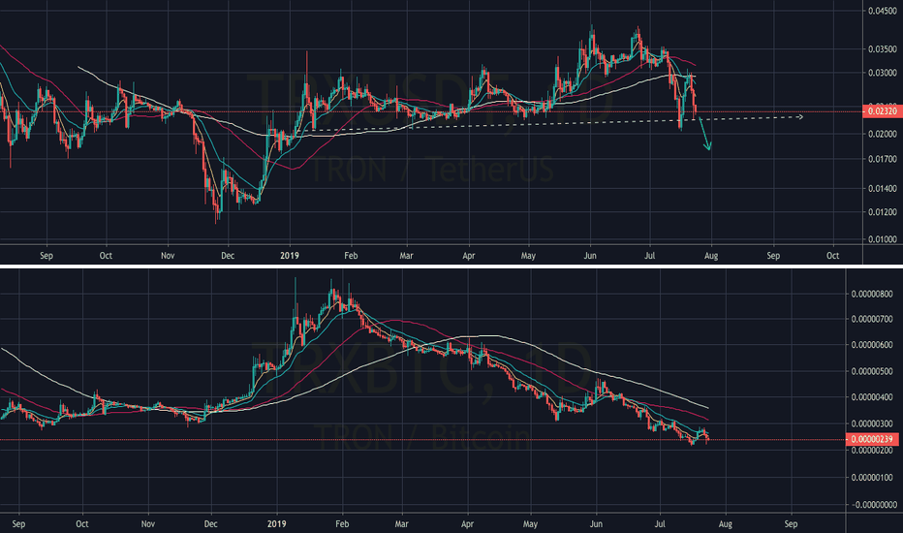Select the 0.01400 price axis label
Viewport: 903px width, 533px height.
pos(883,188)
